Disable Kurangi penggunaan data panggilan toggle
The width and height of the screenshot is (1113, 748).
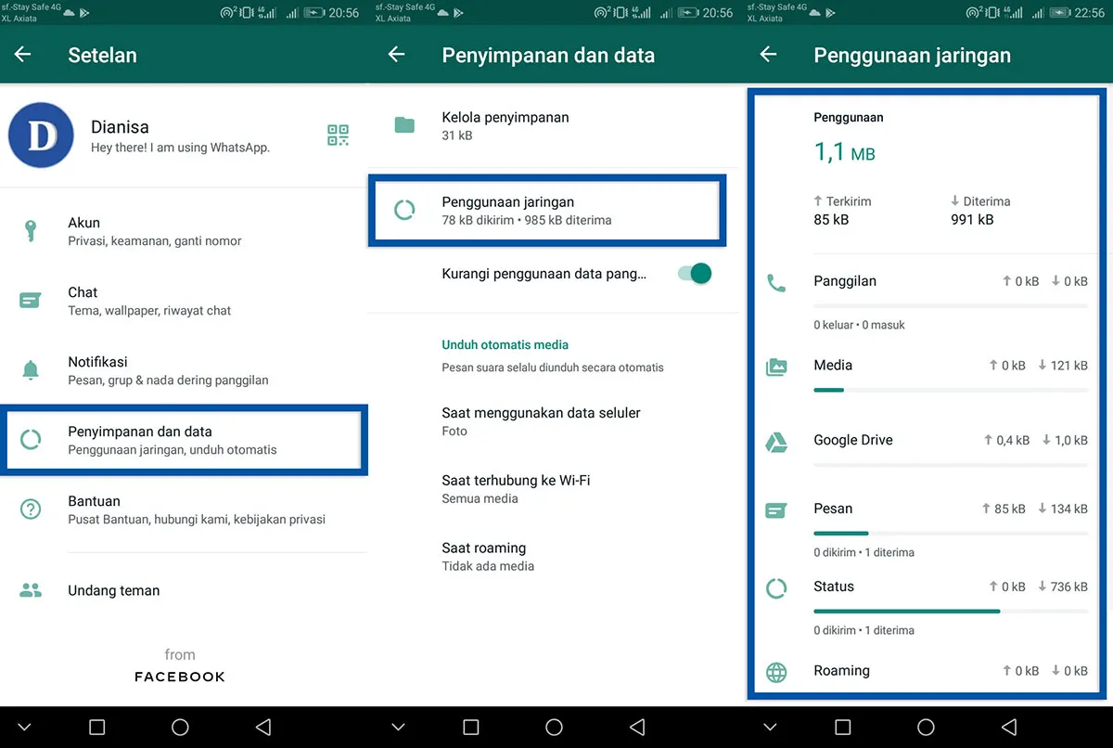(x=694, y=274)
